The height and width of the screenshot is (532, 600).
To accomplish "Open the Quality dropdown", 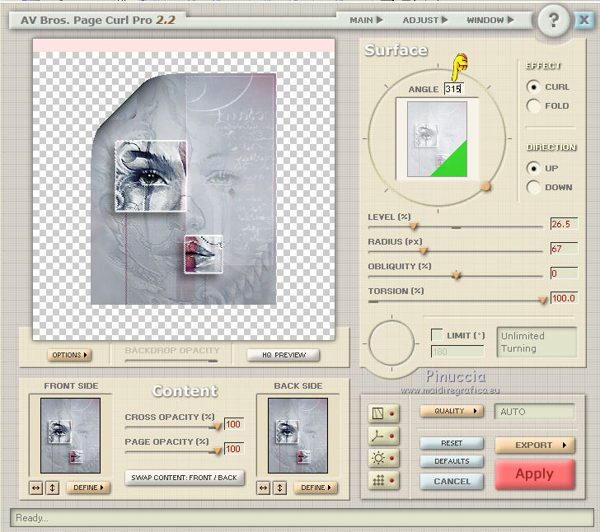I will 452,411.
